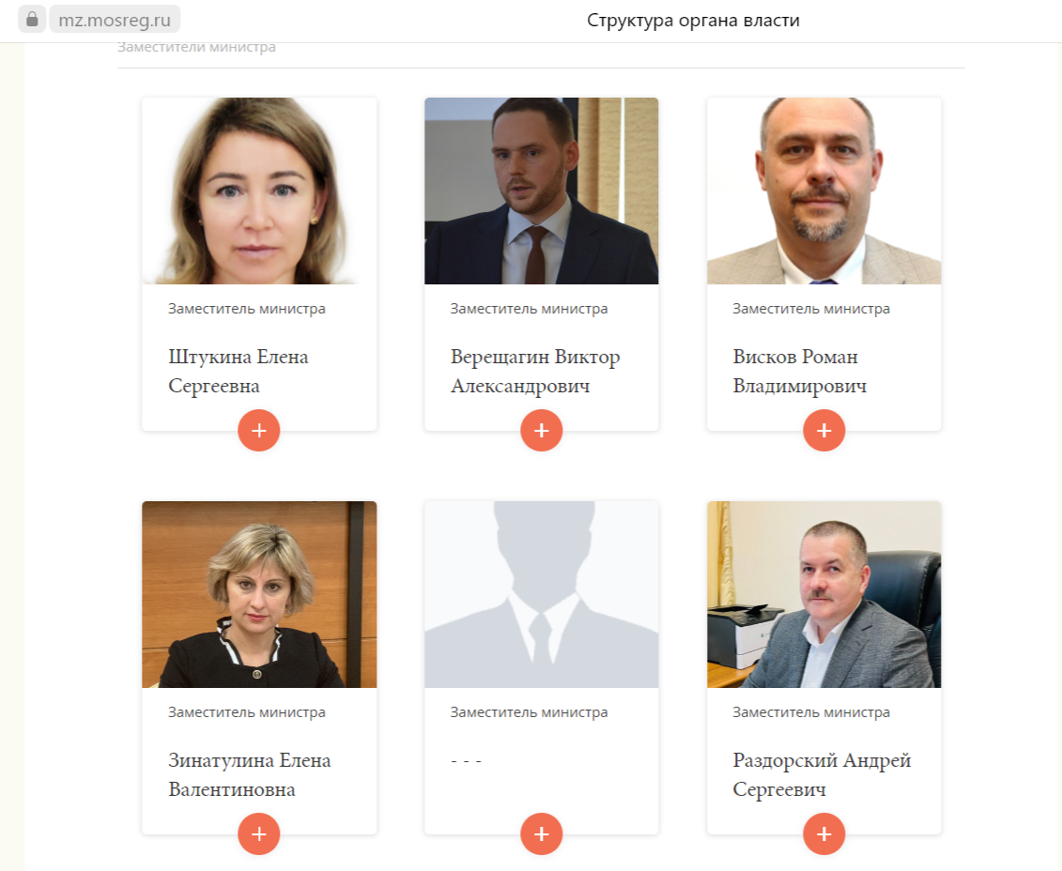Viewport: 1062px width, 871px height.
Task: Select the name Висков Роман Владимирович
Action: [800, 371]
